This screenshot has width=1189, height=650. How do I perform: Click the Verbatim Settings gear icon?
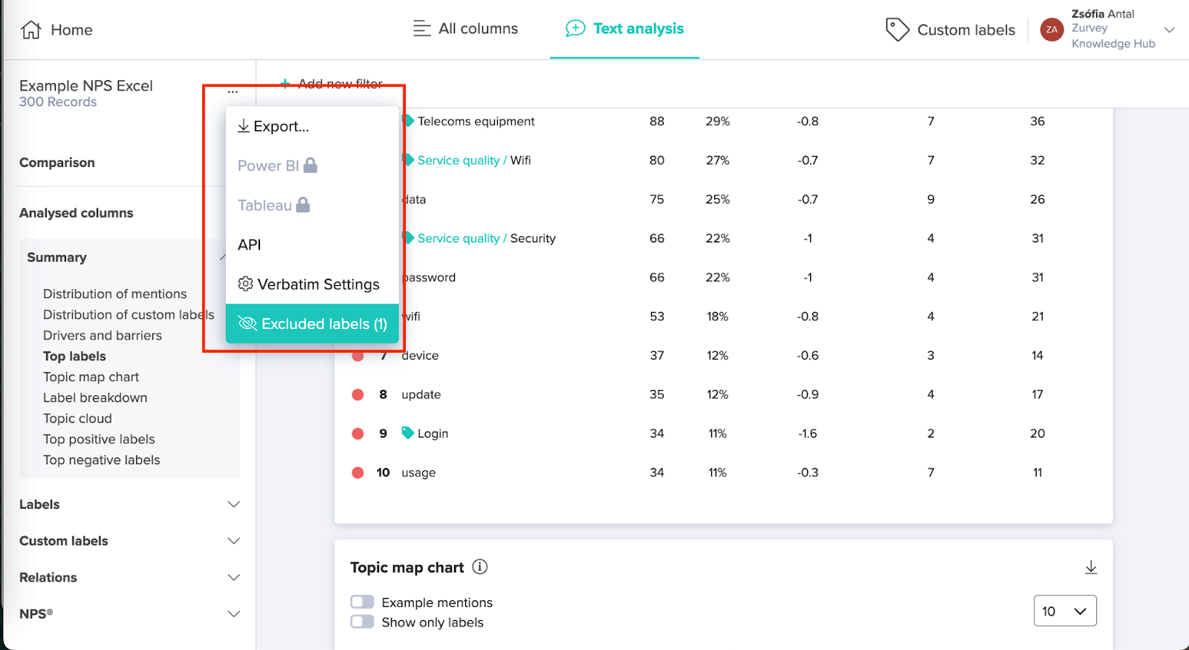[x=245, y=284]
